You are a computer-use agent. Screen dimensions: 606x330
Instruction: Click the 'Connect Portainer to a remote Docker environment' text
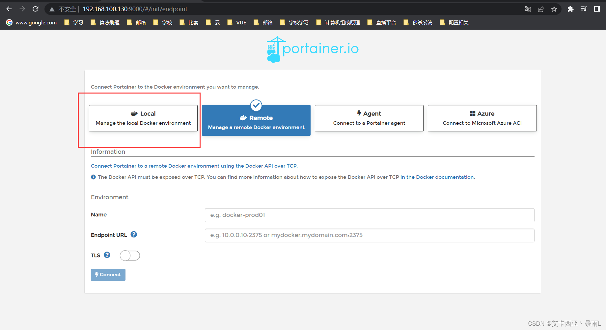click(194, 166)
